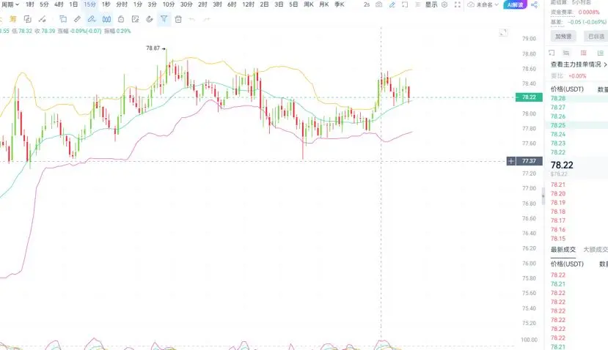
Task: Select the combined order book view icon
Action: pos(566,53)
